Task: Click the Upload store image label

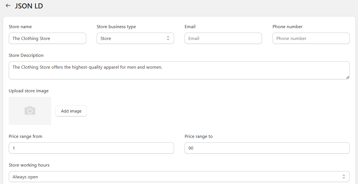Action: pyautogui.click(x=29, y=91)
